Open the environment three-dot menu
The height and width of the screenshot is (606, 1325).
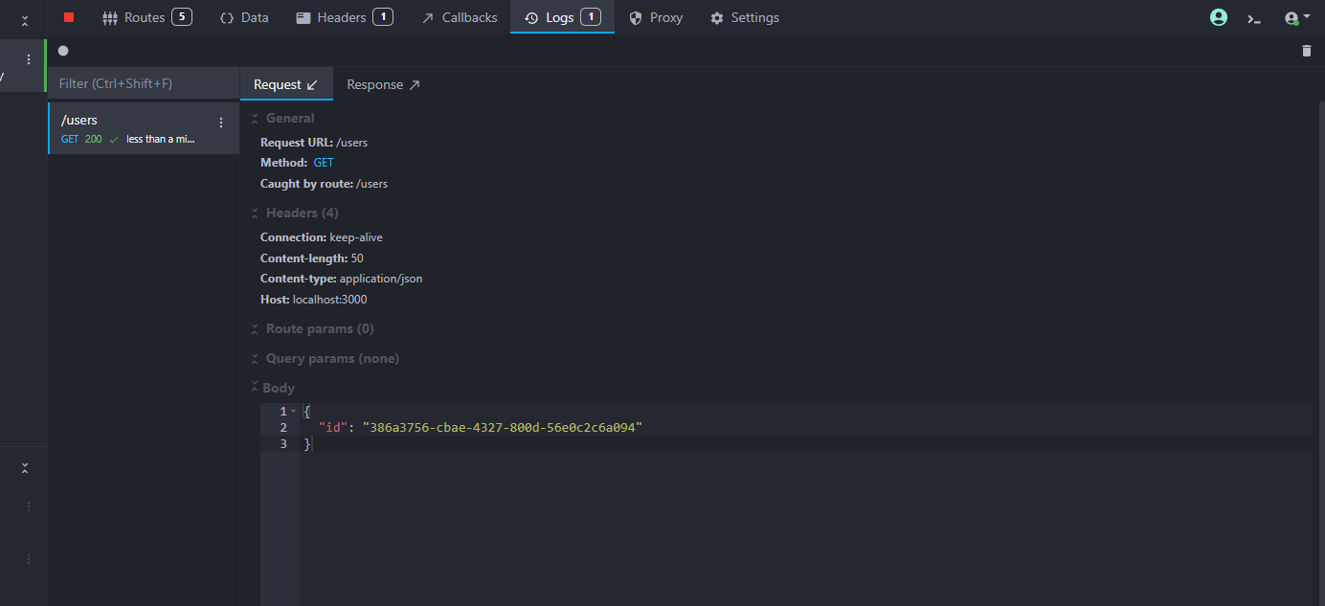pyautogui.click(x=28, y=59)
